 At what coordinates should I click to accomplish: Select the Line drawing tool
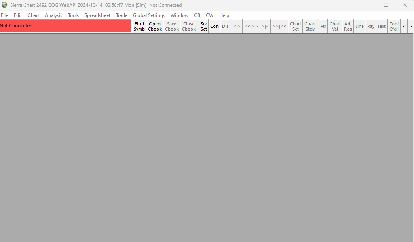point(359,26)
